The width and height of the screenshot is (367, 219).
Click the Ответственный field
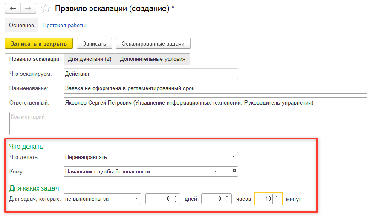click(215, 103)
